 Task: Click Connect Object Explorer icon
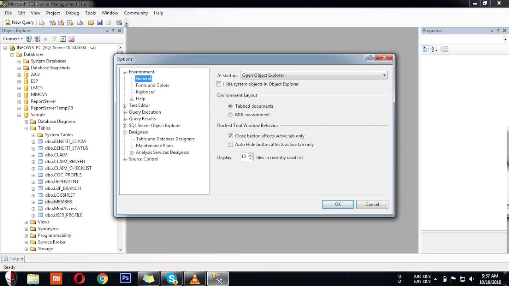click(x=29, y=39)
